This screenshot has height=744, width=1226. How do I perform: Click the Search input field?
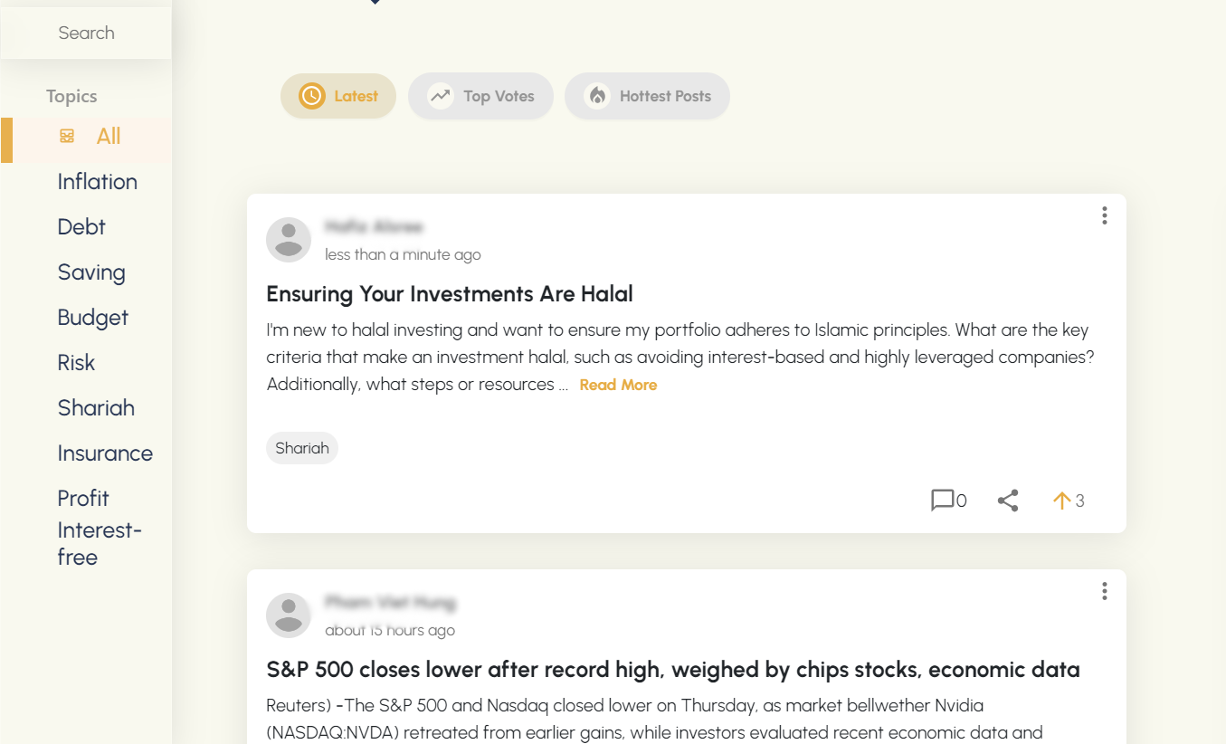87,33
